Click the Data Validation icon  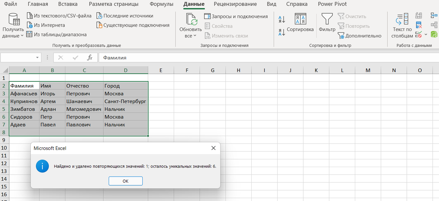tap(418, 35)
